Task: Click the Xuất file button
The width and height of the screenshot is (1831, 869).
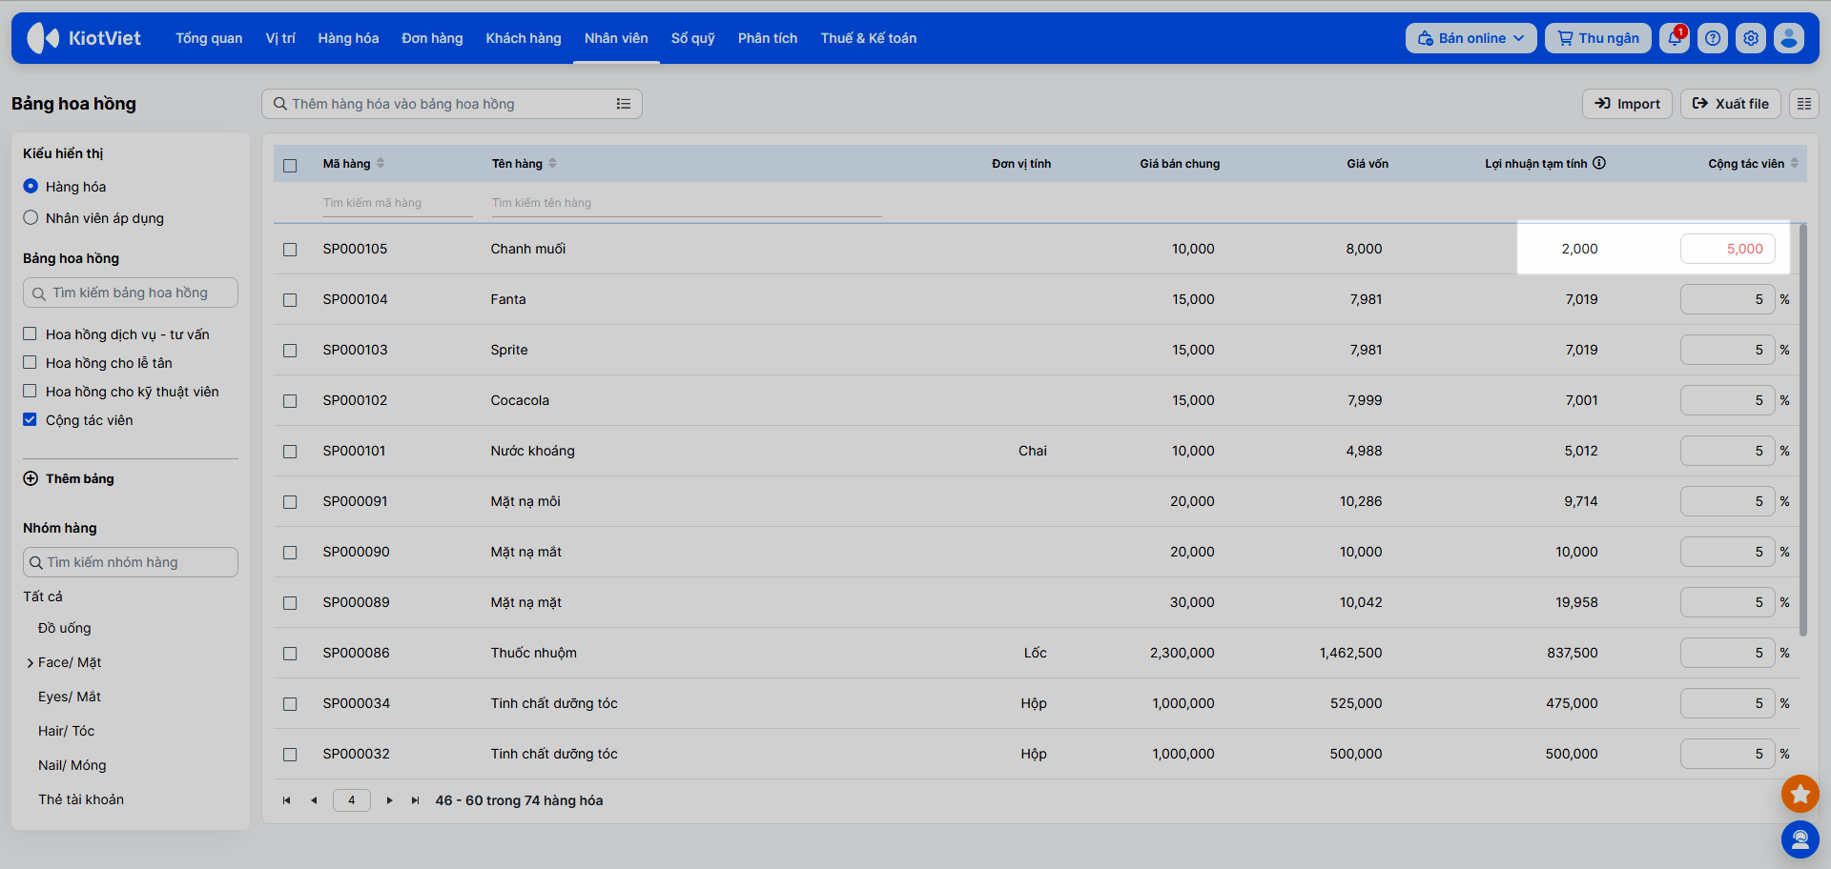Action: tap(1731, 104)
